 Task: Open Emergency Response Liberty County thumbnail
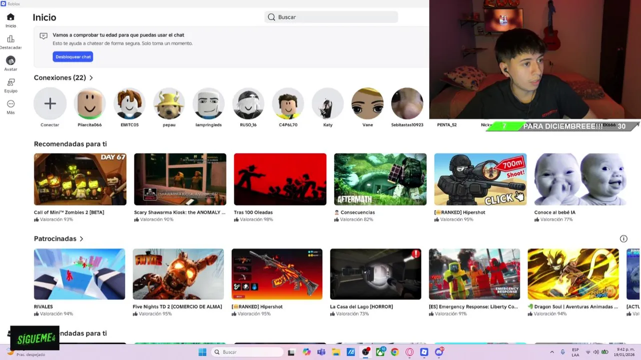pos(474,274)
